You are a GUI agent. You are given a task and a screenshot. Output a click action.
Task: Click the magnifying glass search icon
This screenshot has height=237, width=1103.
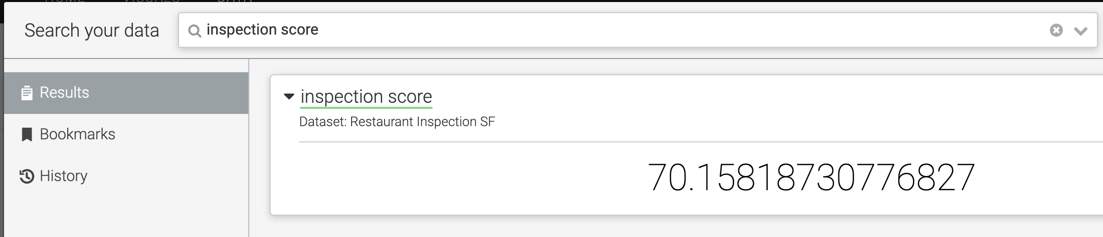point(194,31)
